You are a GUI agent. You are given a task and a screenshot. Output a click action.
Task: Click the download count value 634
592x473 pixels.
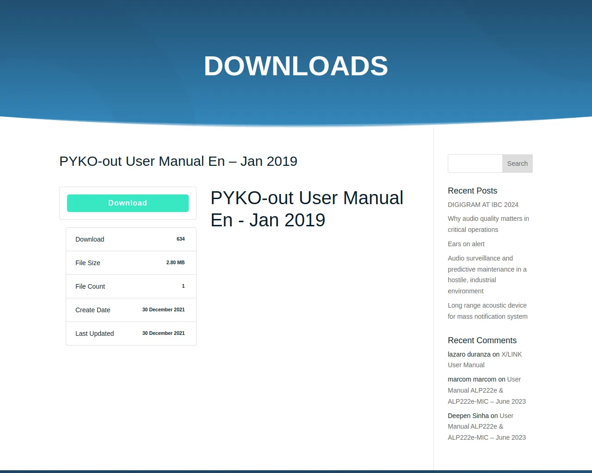coord(180,239)
